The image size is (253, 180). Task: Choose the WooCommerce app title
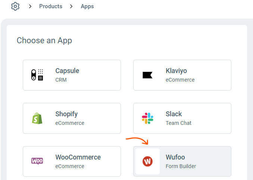click(x=78, y=157)
